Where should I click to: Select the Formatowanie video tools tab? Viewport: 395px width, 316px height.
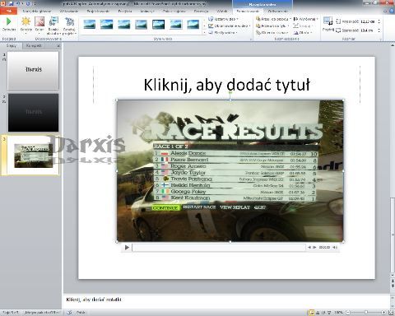(248, 12)
